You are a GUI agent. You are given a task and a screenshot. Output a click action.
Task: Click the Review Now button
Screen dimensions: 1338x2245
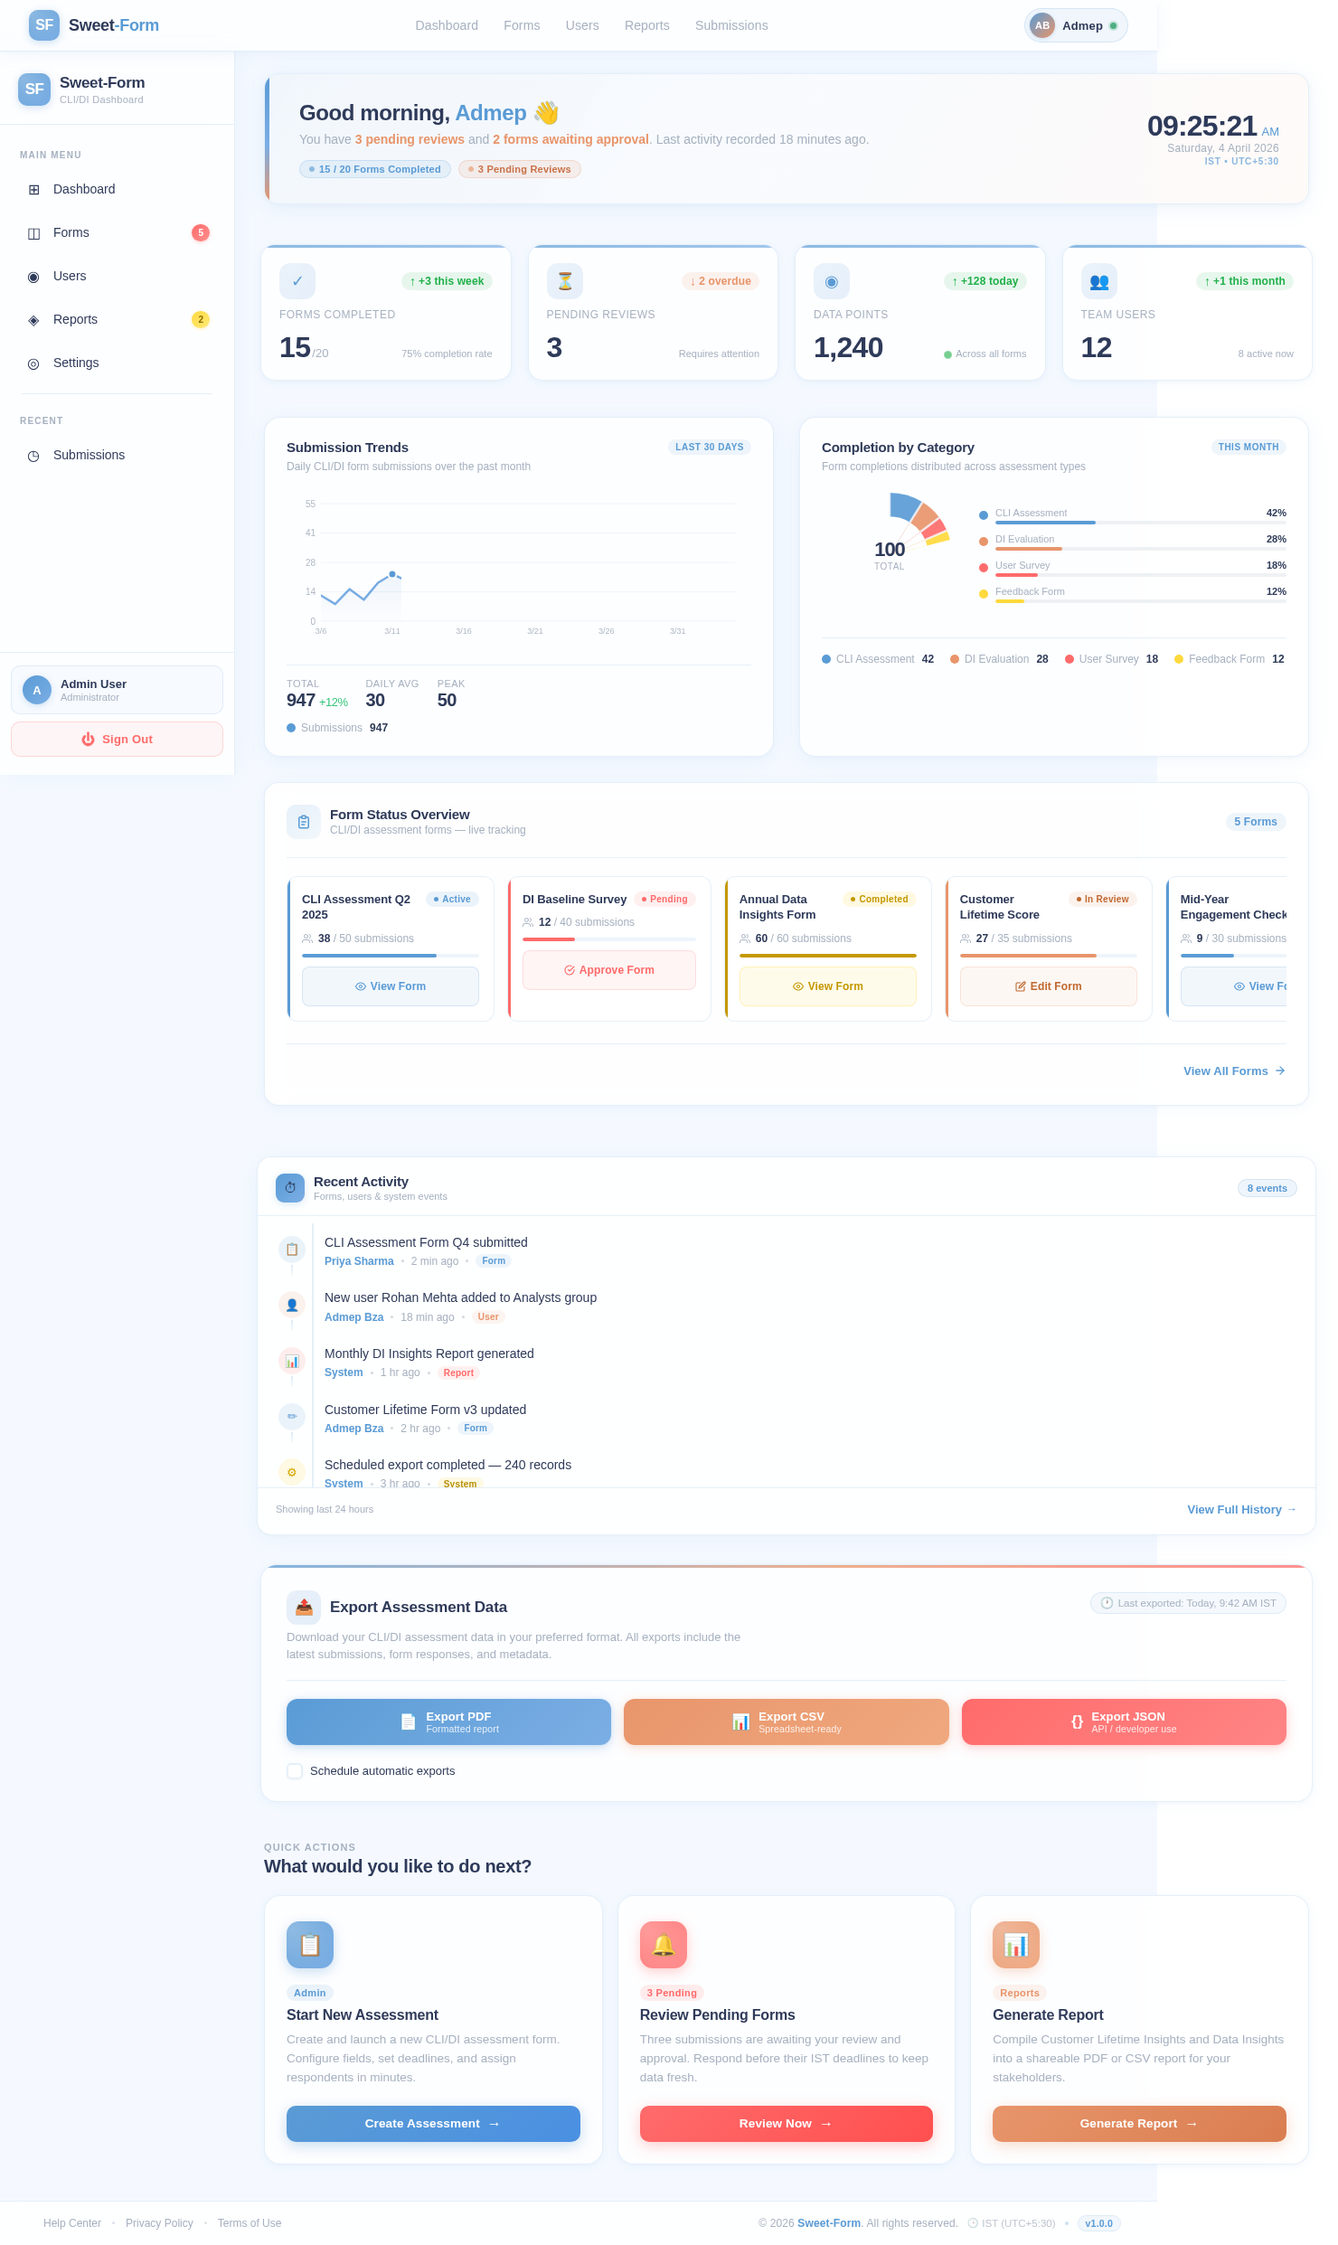pos(787,2124)
